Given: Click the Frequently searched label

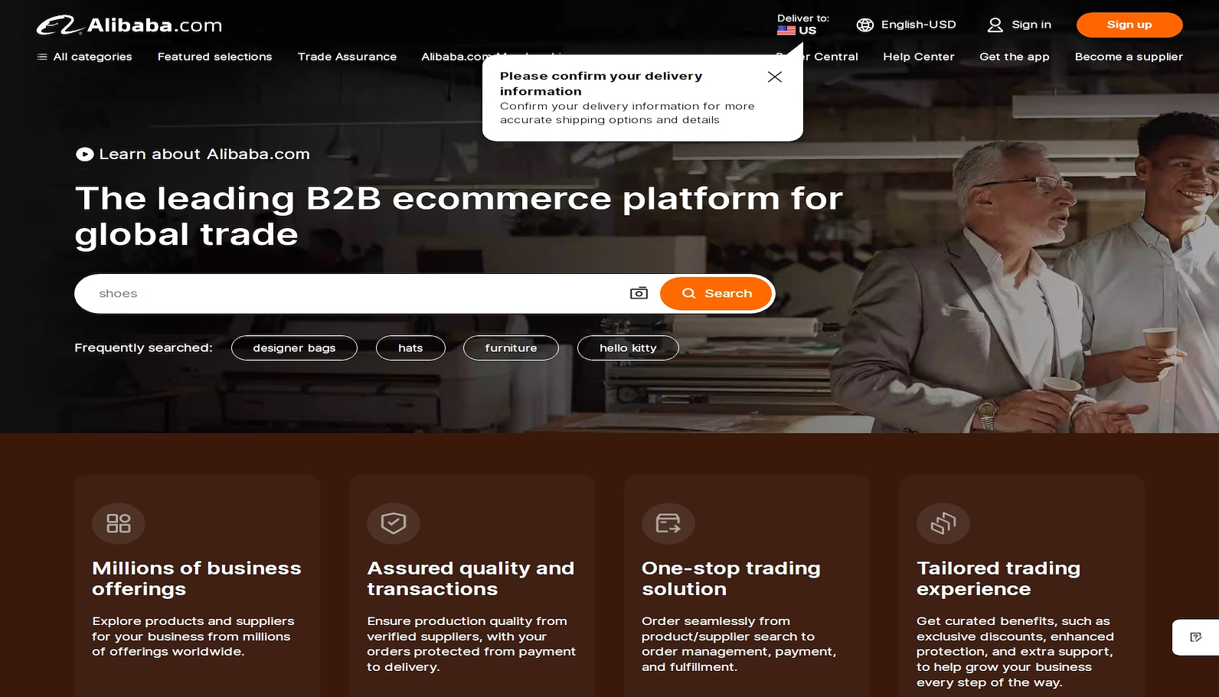Looking at the screenshot, I should [x=143, y=348].
